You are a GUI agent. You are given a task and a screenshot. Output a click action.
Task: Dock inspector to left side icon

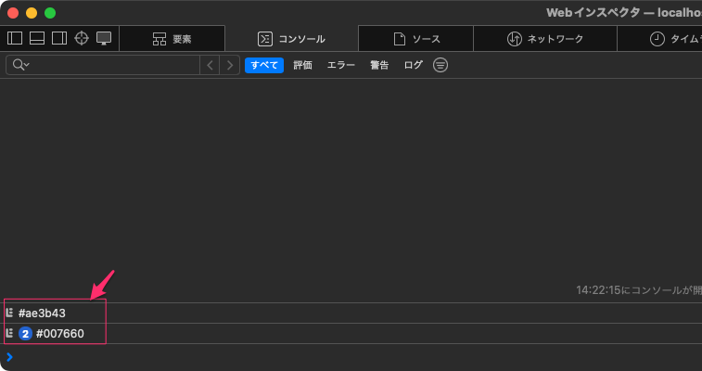pos(15,39)
